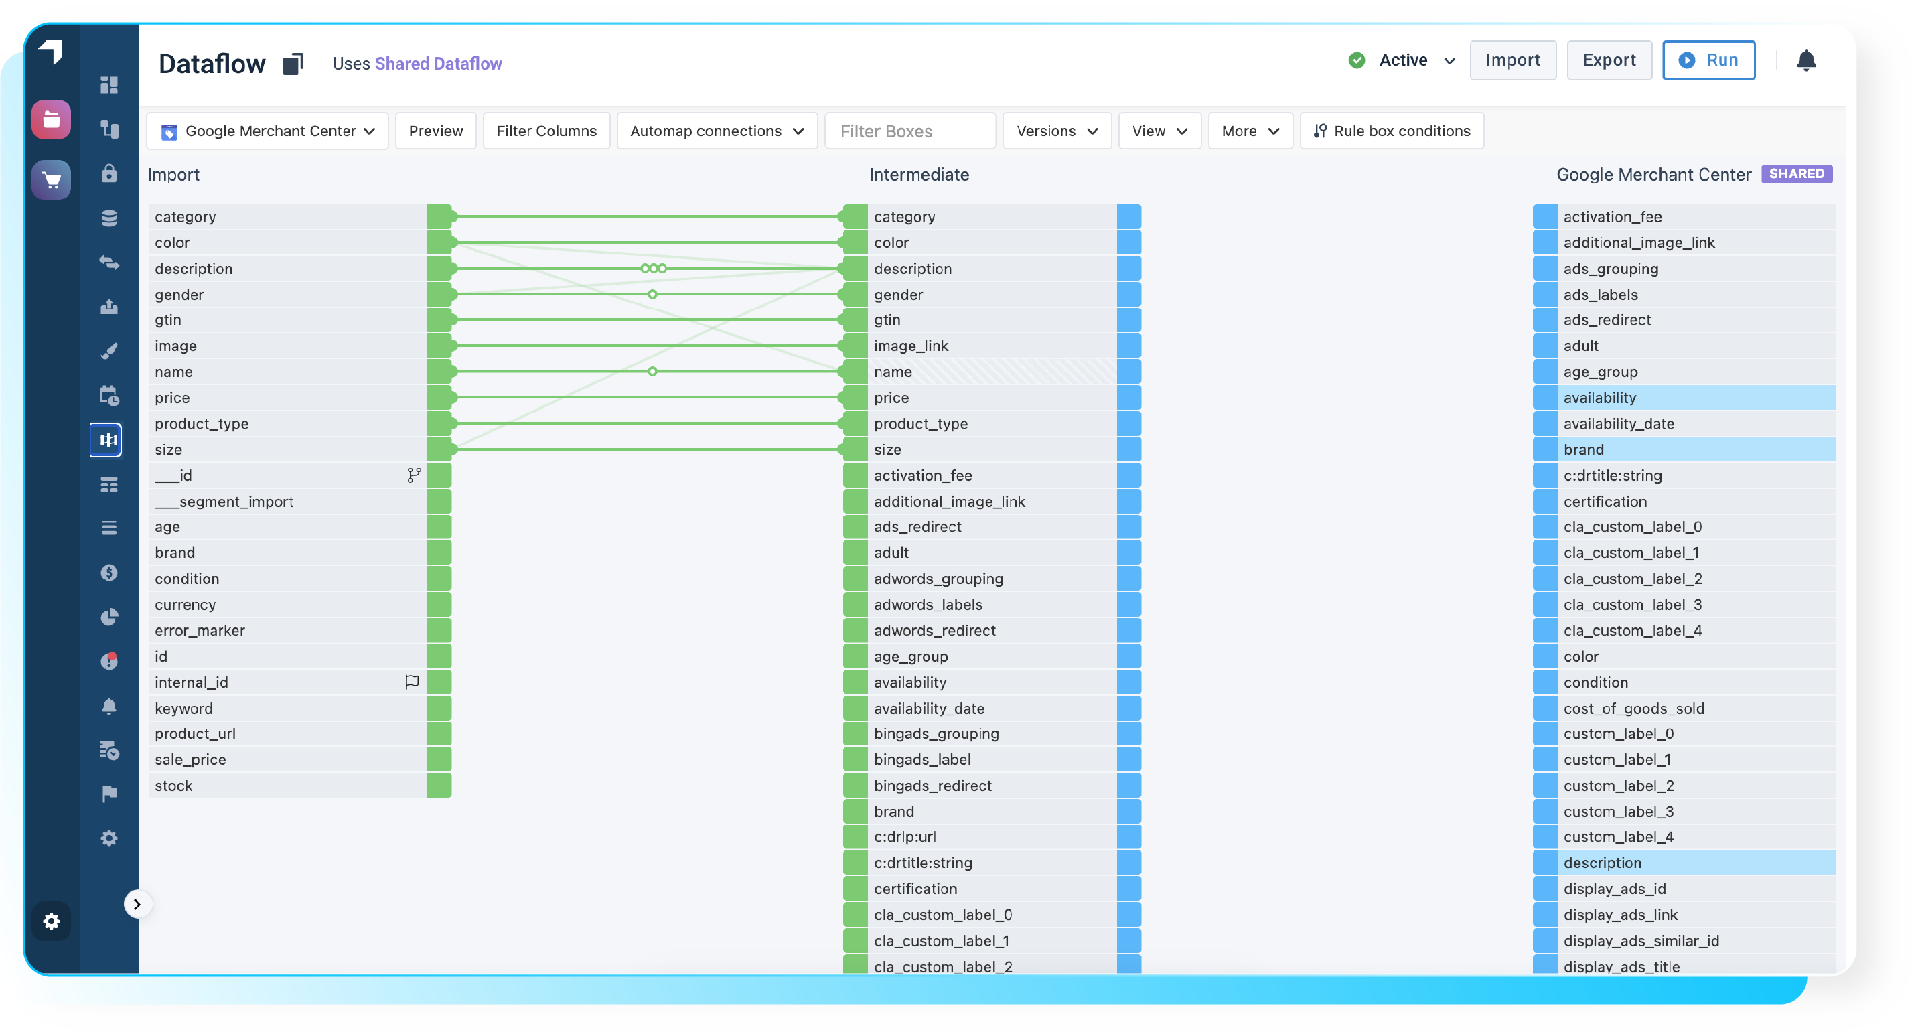Screen dimensions: 1918x1036
Task: Open the More menu
Action: click(1250, 131)
